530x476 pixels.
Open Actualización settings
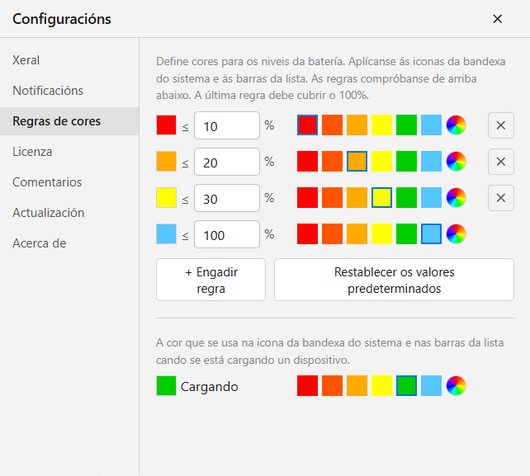(x=69, y=213)
